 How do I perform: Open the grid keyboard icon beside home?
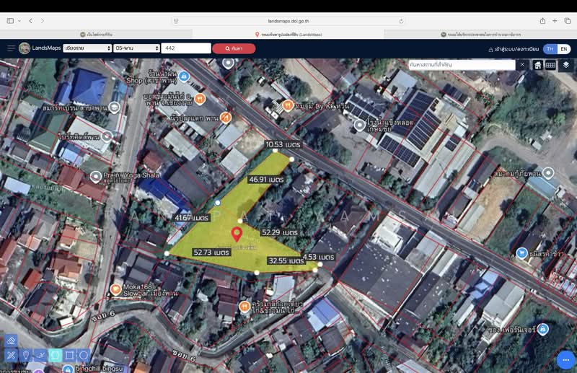tap(550, 65)
